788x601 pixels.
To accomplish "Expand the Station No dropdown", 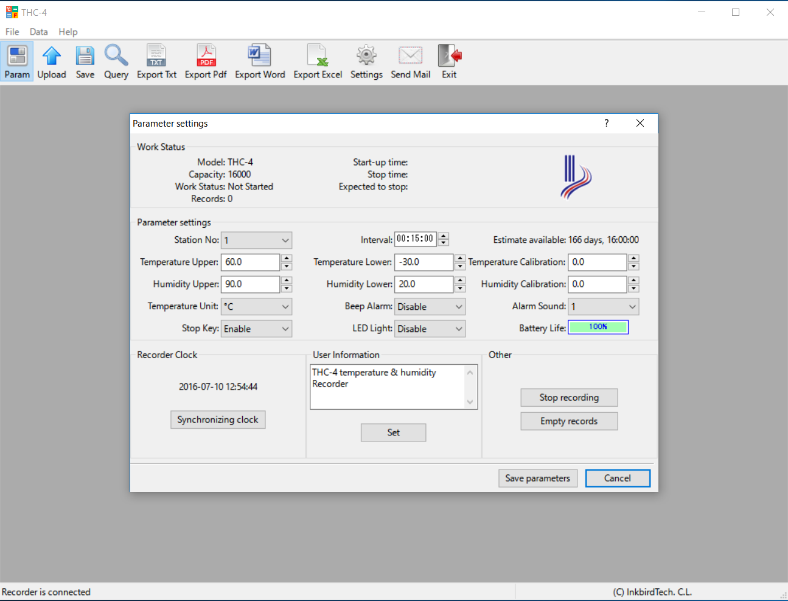I will [257, 241].
